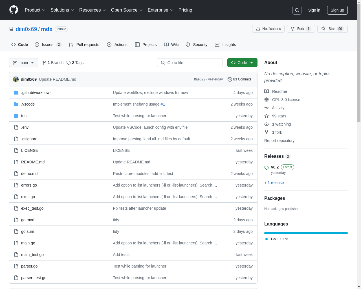Click the book icon beside Readme
The image size is (361, 289).
(x=267, y=91)
